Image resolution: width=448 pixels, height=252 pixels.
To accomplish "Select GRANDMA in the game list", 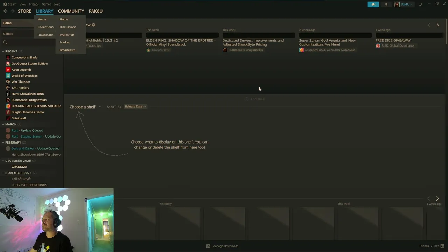I will click(19, 167).
